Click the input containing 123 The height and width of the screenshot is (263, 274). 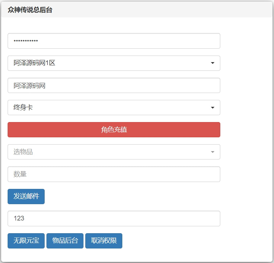click(x=114, y=218)
